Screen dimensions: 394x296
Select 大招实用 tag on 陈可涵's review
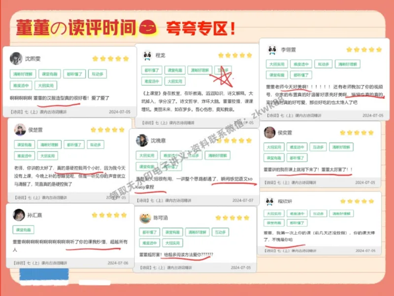pyautogui.click(x=172, y=243)
